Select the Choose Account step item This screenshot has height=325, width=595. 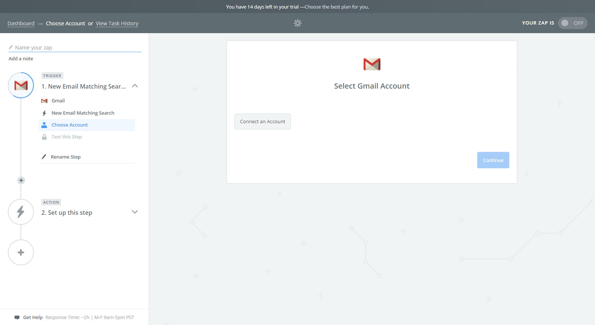[x=86, y=125]
